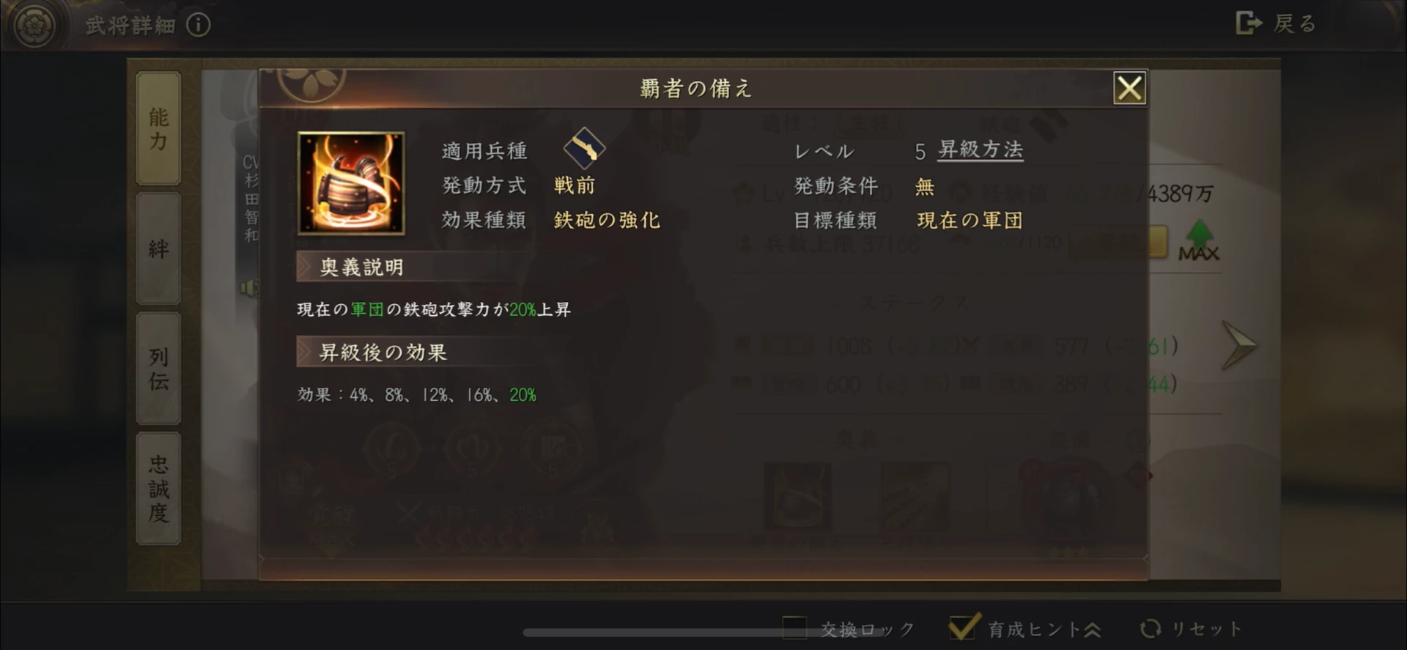Uncheck the 育成ヒント checkbox

coord(964,627)
